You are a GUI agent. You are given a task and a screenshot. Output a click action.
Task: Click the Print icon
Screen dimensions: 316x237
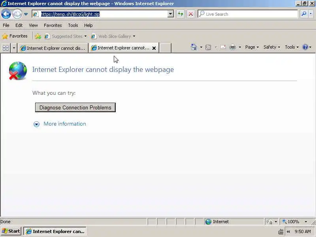click(x=233, y=47)
